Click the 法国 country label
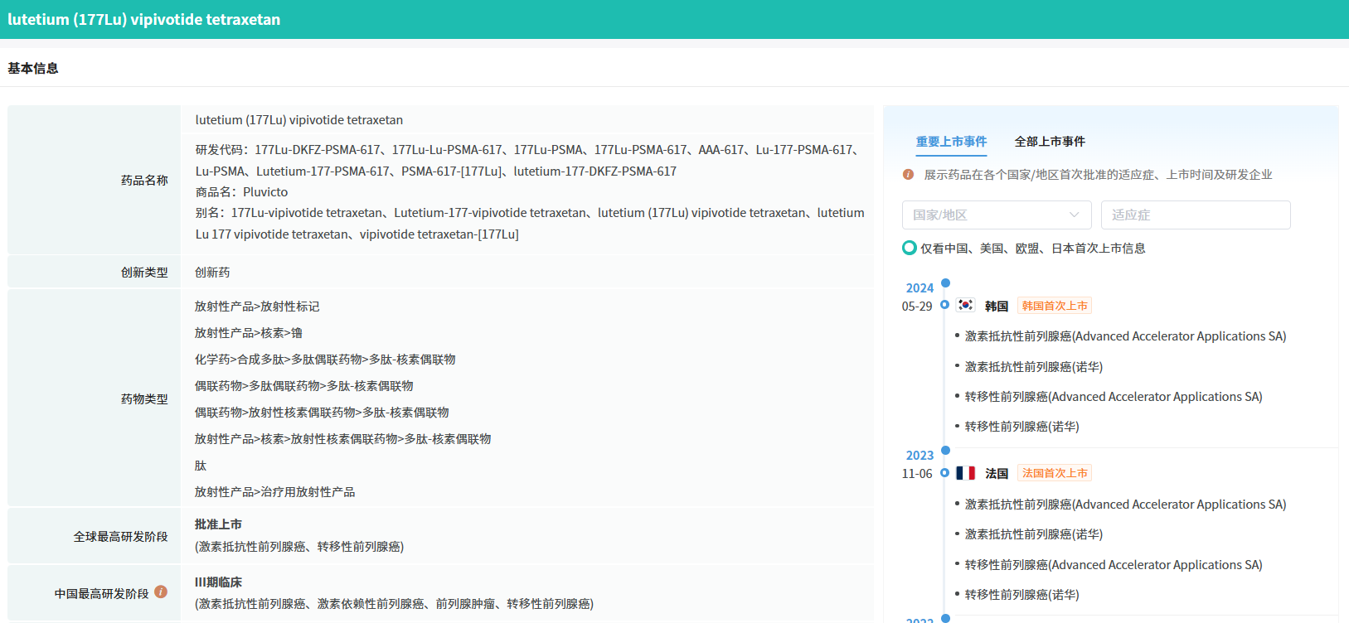Image resolution: width=1349 pixels, height=623 pixels. tap(997, 474)
